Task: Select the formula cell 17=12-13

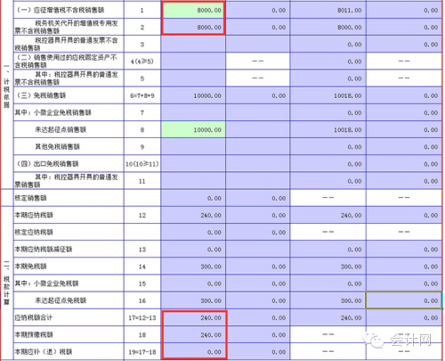Action: (142, 318)
